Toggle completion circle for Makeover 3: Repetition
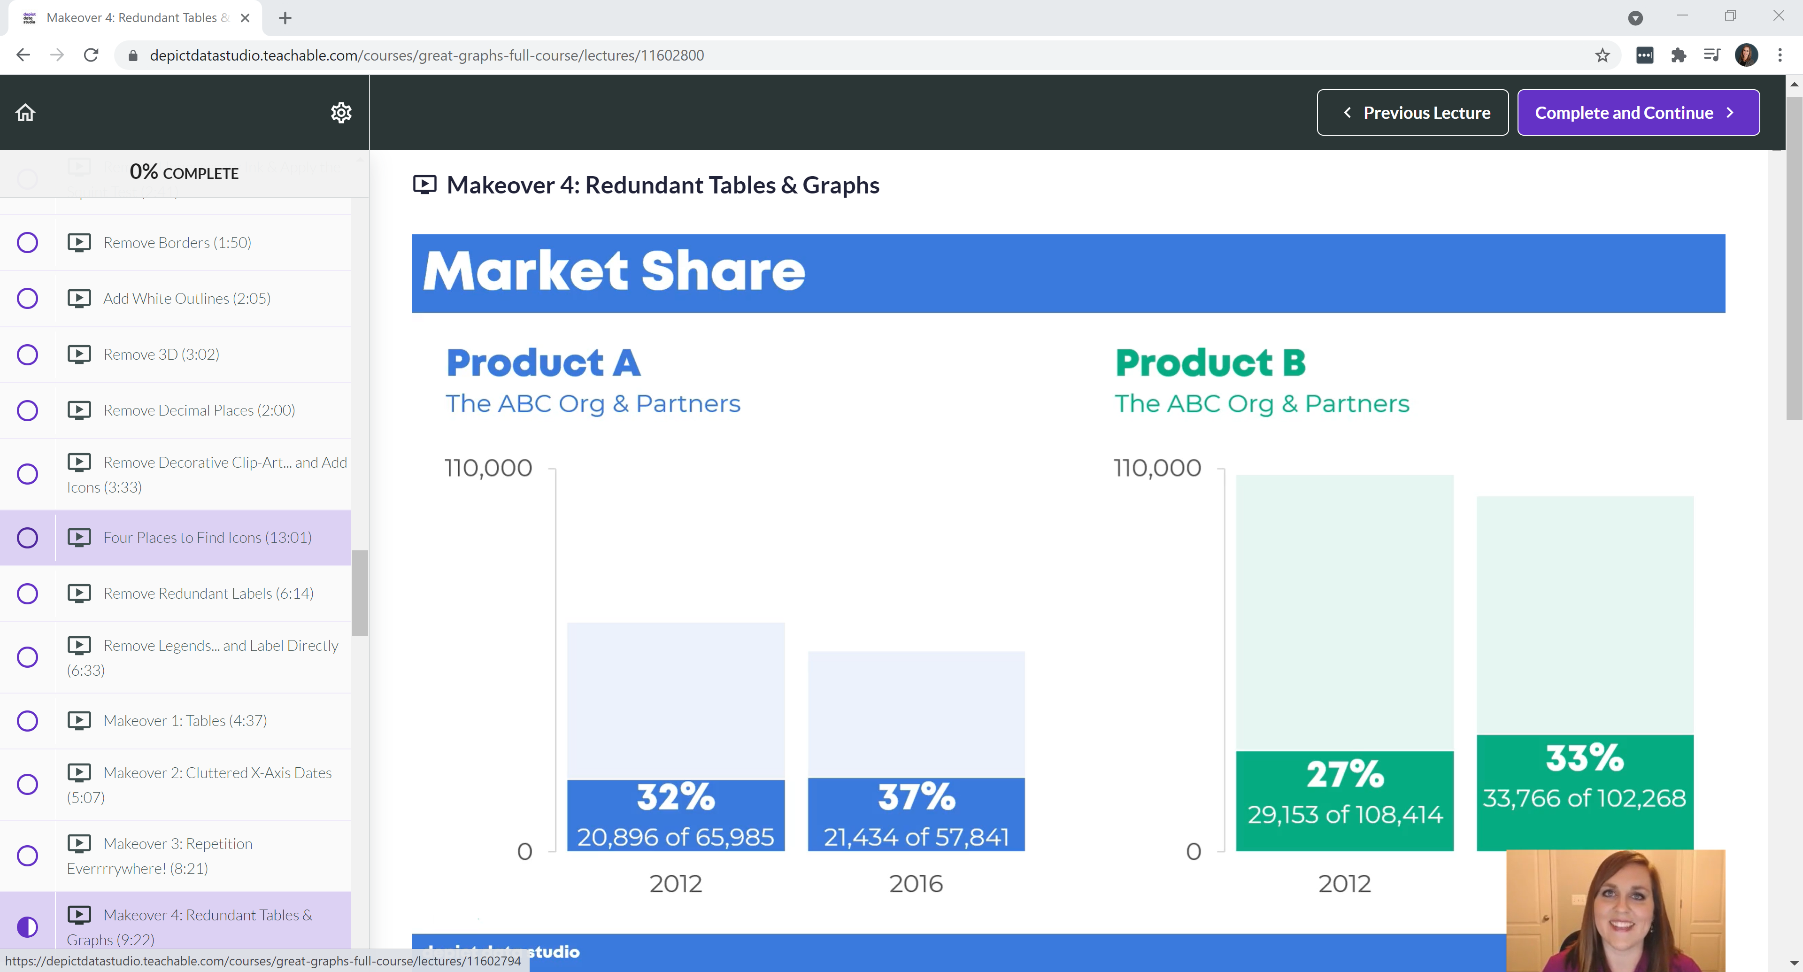The image size is (1803, 972). pos(27,855)
